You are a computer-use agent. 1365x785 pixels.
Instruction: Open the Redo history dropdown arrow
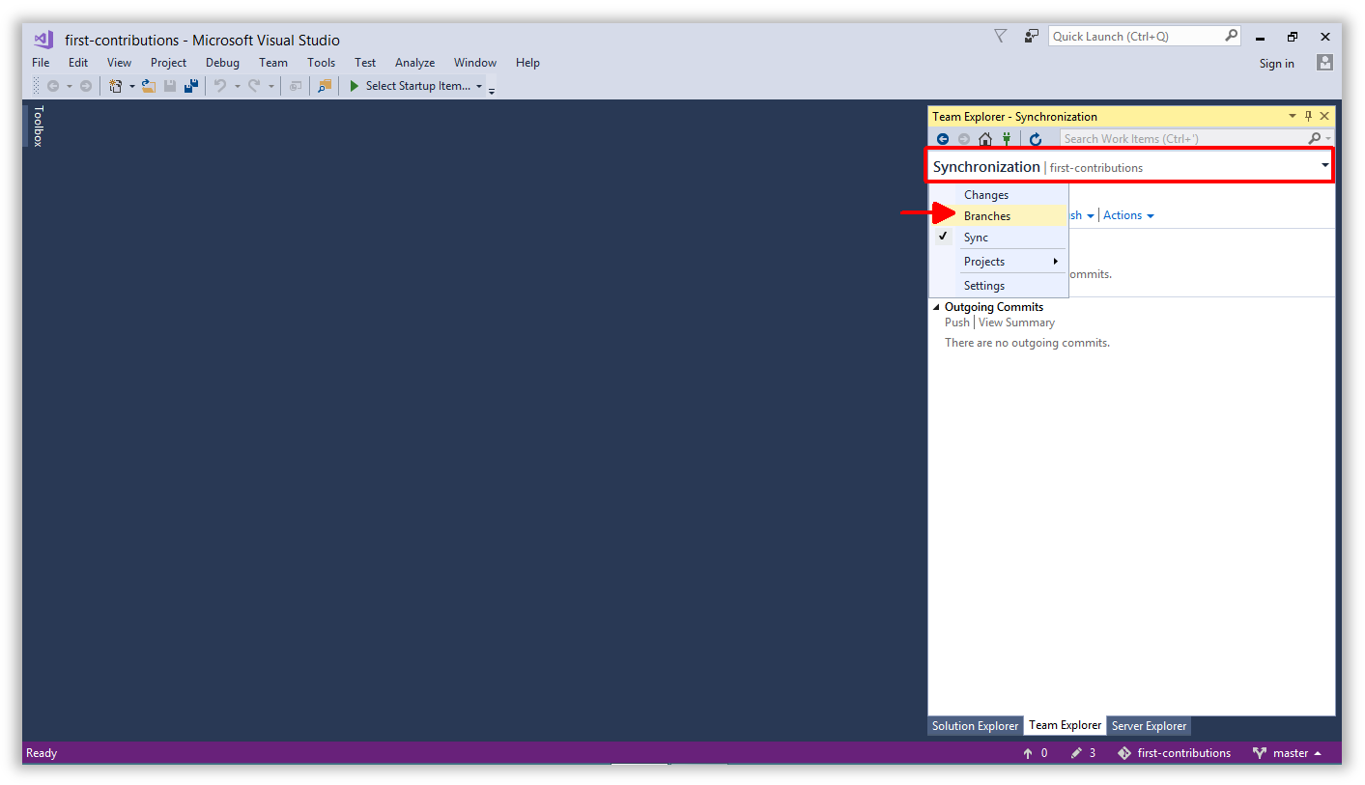point(271,87)
